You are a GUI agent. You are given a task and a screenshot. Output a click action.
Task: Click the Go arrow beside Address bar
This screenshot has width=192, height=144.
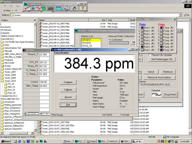pyautogui.click(x=187, y=15)
